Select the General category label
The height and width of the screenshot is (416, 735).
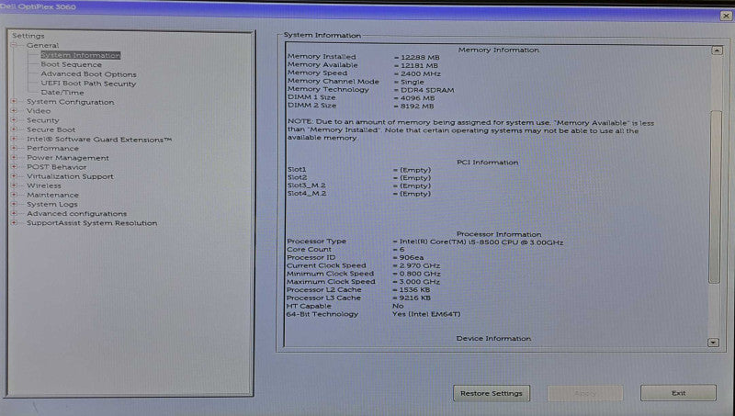(x=42, y=45)
